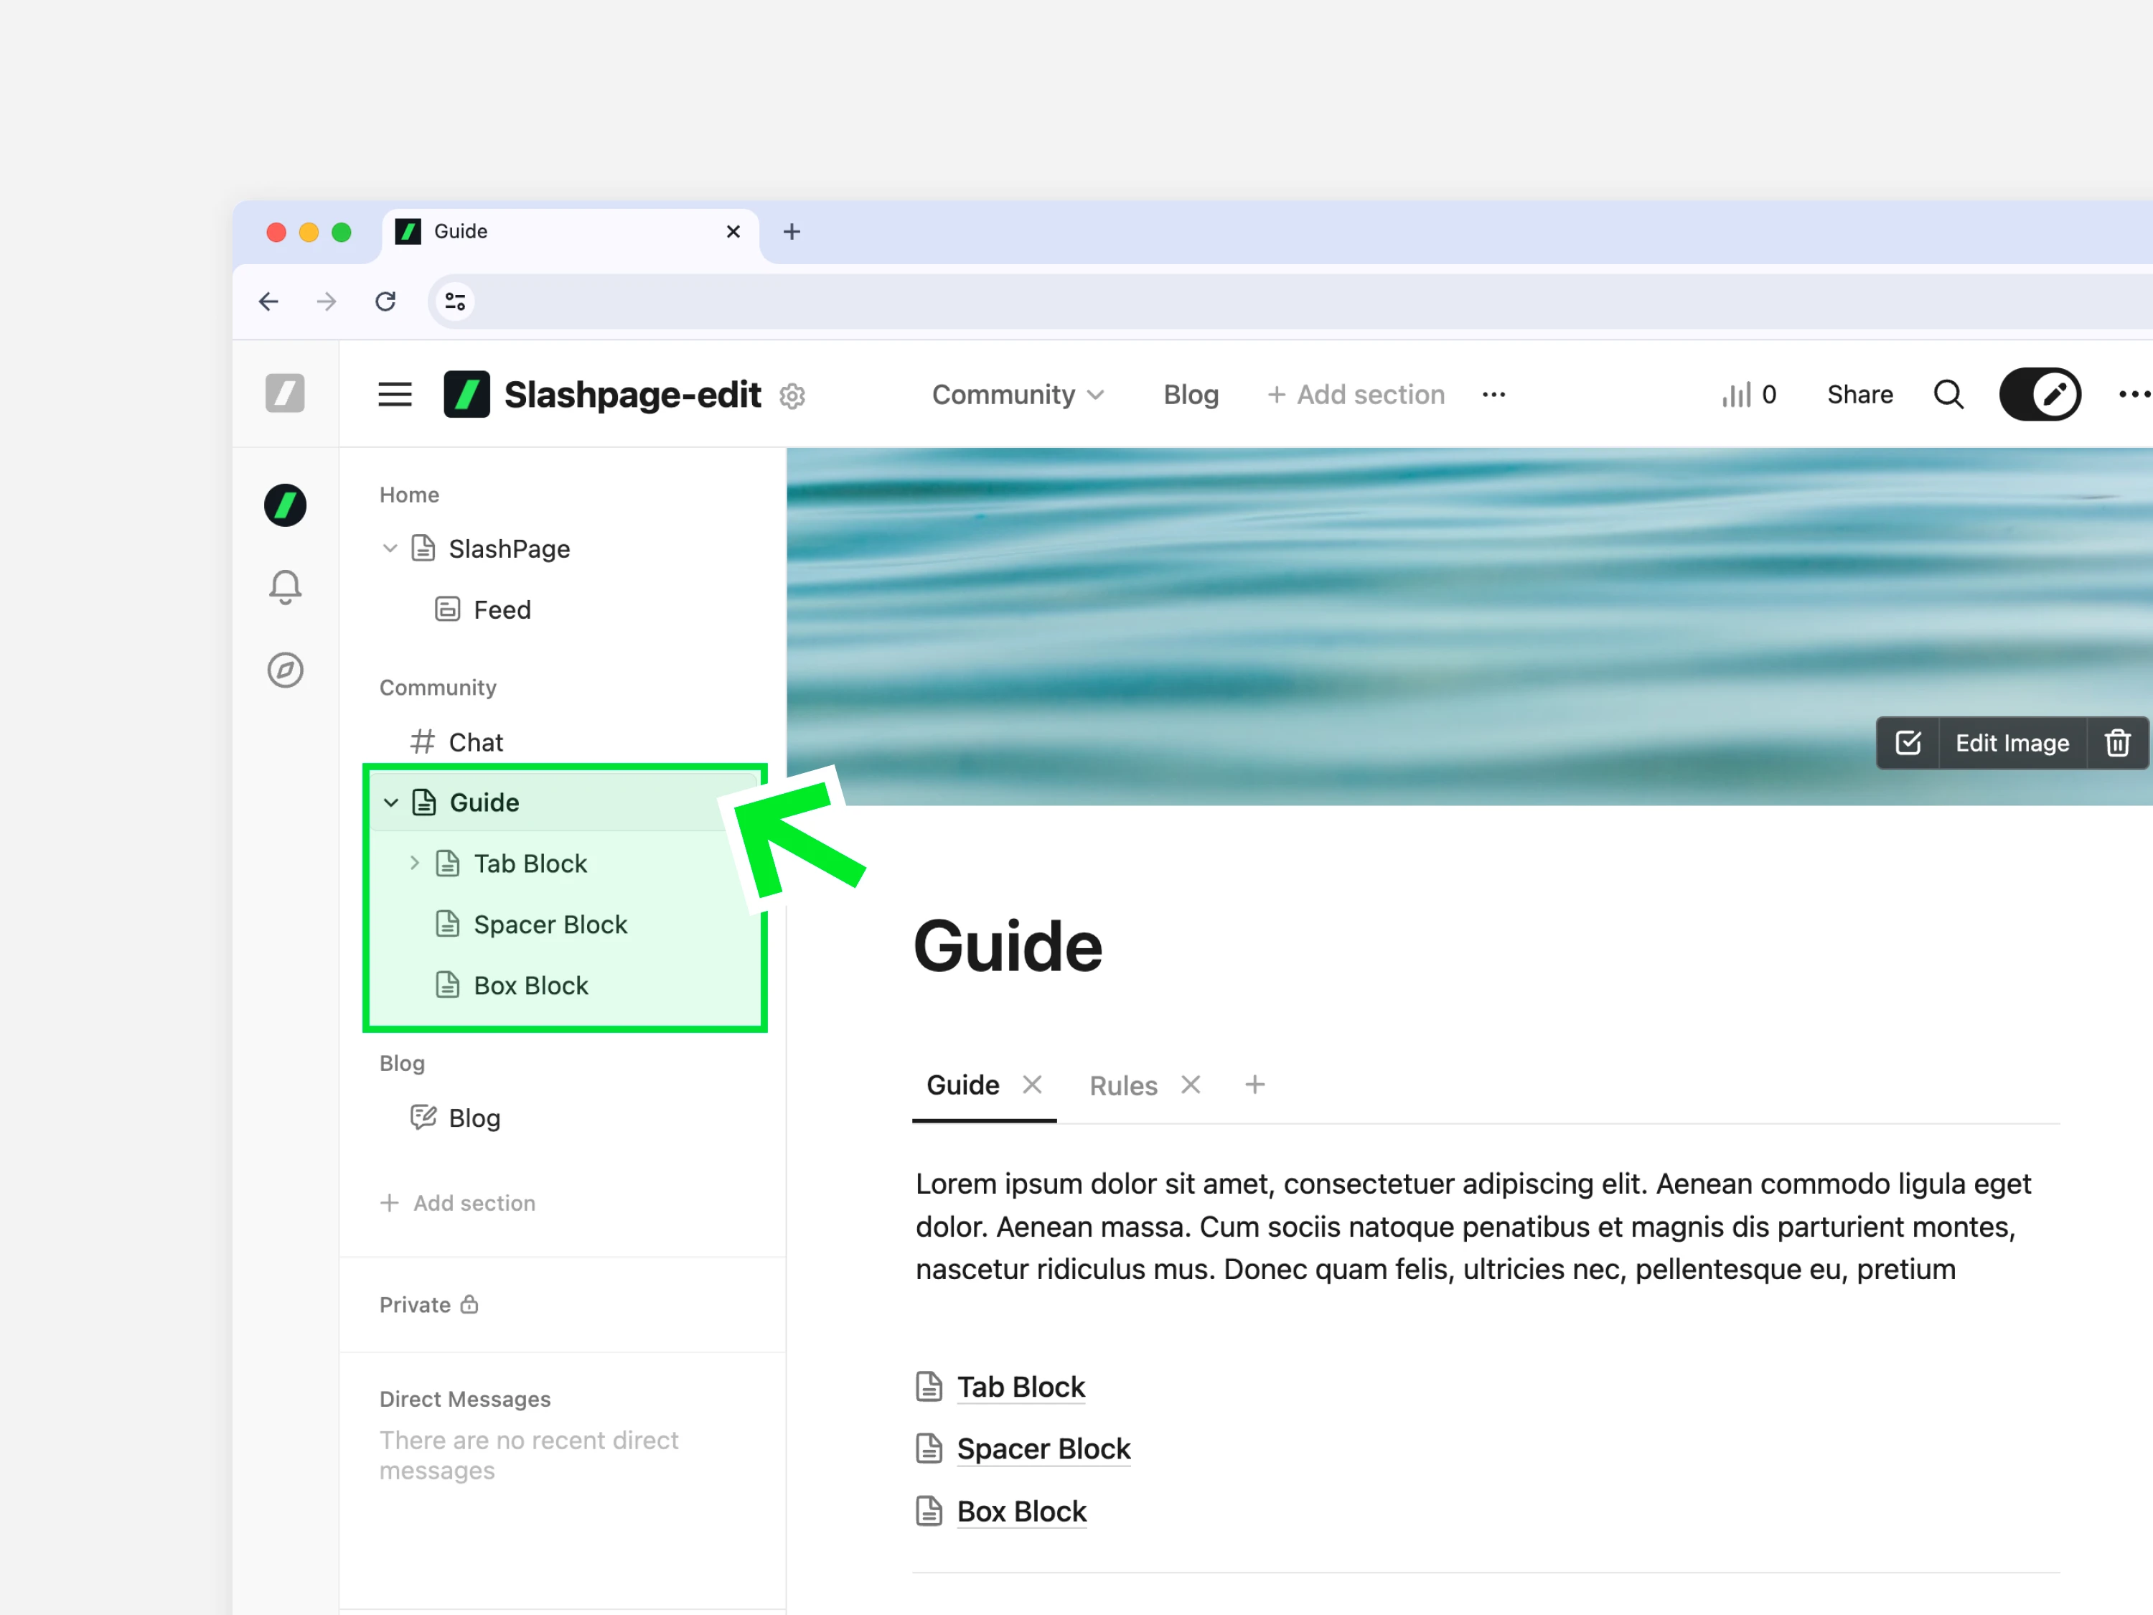This screenshot has height=1615, width=2153.
Task: Collapse the SlashPage tree item
Action: (390, 548)
